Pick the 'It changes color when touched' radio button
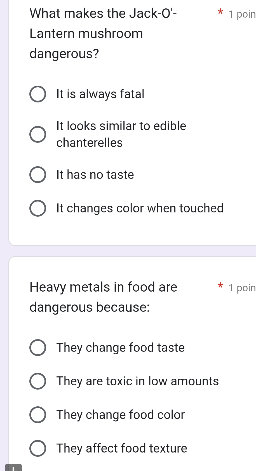 (x=38, y=208)
